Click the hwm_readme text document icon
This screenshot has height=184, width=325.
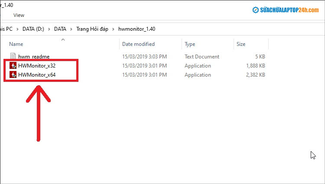13,57
